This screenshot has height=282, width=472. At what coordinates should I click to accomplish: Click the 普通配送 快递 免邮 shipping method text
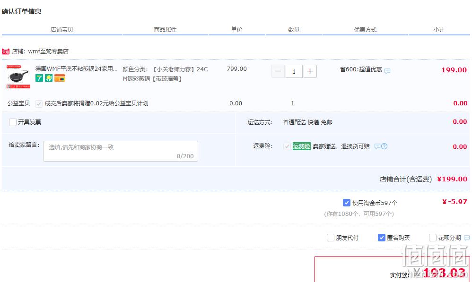(307, 122)
